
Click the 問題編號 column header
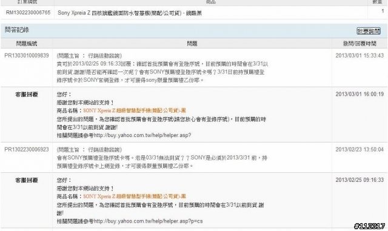27,44
